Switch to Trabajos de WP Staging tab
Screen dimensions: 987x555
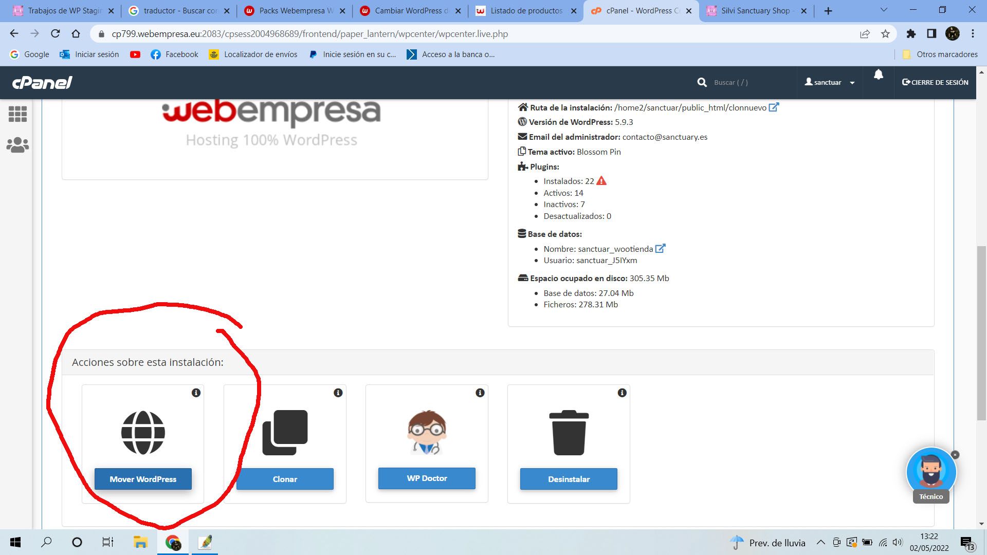tap(64, 10)
